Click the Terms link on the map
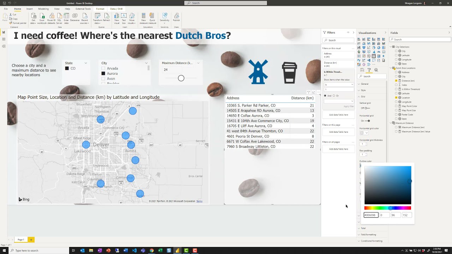Viewport: 452px width, 254px height. (199, 201)
